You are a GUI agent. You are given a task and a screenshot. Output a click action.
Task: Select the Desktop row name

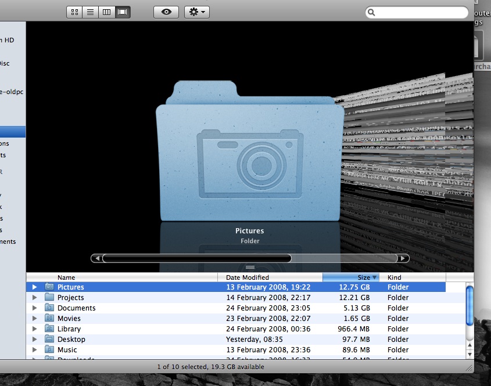click(x=71, y=340)
